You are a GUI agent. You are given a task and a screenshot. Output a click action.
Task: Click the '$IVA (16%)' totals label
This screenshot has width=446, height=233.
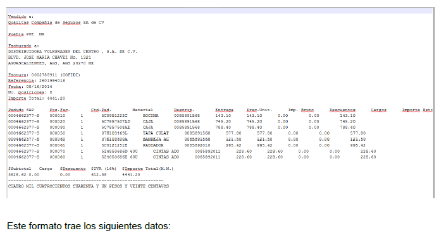coord(104,169)
